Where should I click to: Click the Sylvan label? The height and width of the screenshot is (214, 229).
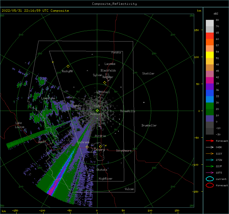point(97,75)
